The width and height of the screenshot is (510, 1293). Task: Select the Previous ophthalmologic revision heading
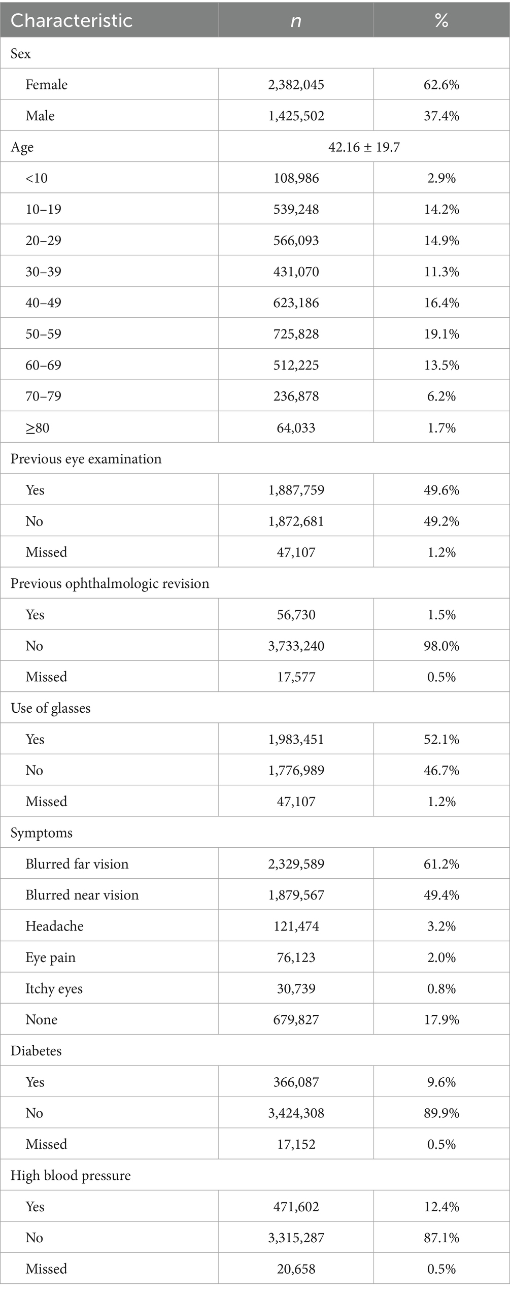coord(110,584)
